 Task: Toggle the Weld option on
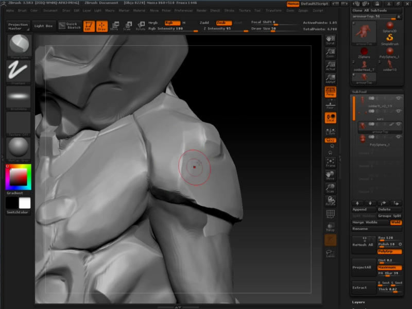click(396, 222)
